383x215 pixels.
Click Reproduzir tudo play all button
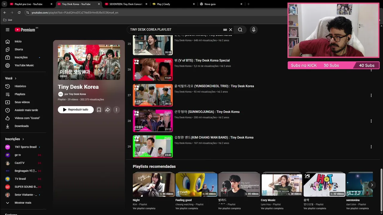pyautogui.click(x=76, y=110)
